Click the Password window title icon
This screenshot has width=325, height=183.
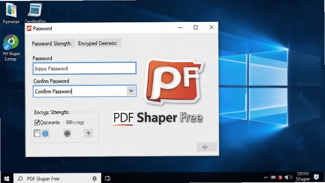point(29,28)
